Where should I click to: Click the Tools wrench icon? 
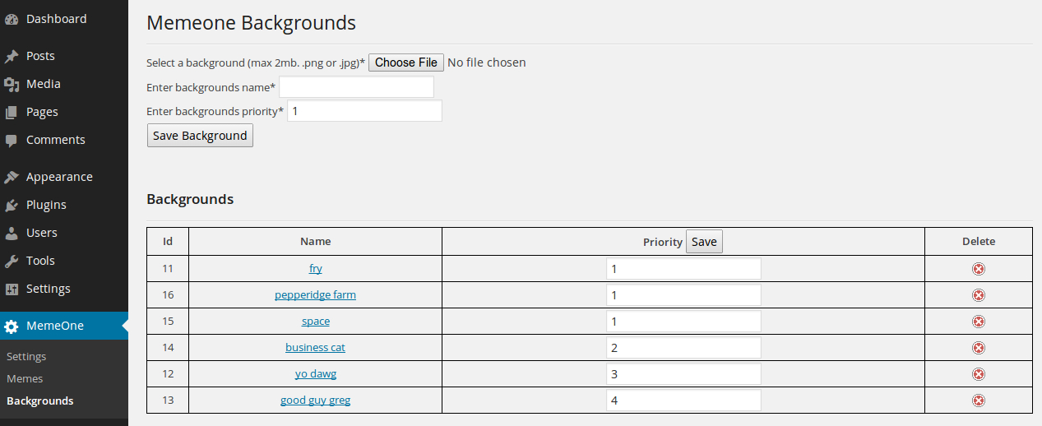click(12, 261)
